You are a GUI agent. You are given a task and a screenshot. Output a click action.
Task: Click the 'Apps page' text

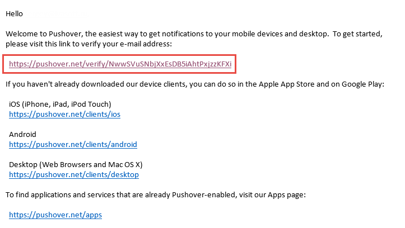[x=286, y=195]
